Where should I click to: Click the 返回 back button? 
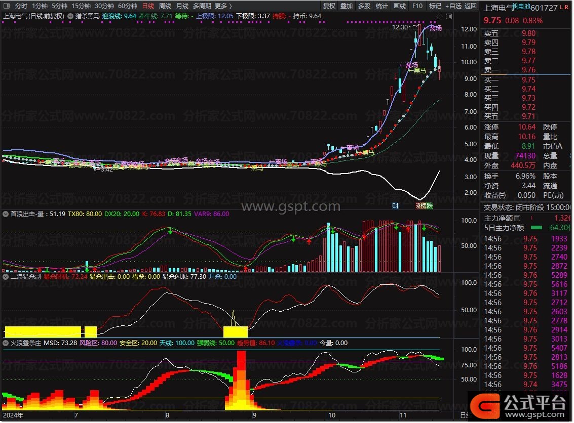click(471, 6)
